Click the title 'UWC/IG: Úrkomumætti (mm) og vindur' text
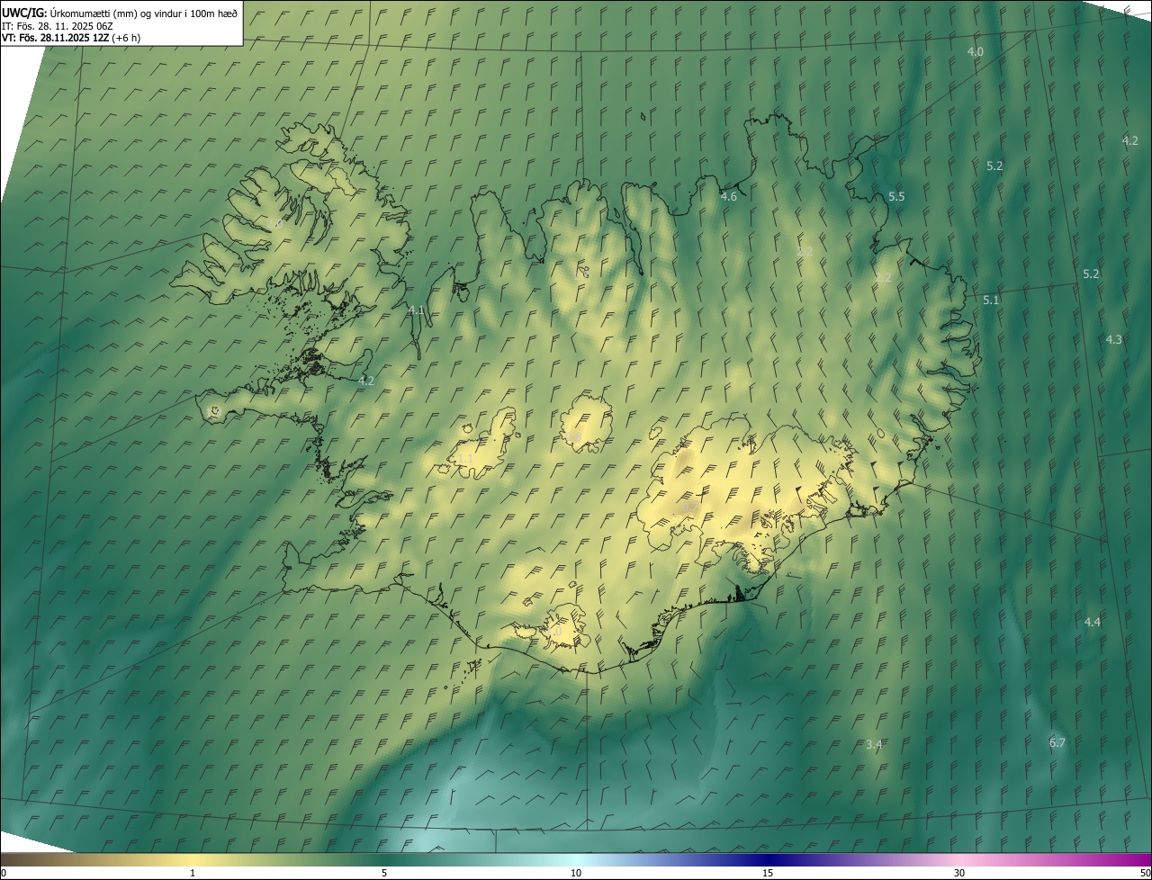 coord(120,13)
